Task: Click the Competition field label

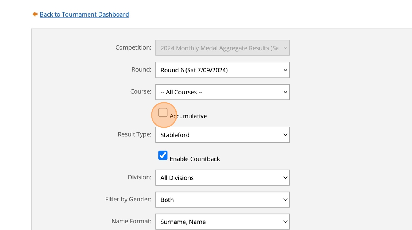Action: [x=133, y=47]
